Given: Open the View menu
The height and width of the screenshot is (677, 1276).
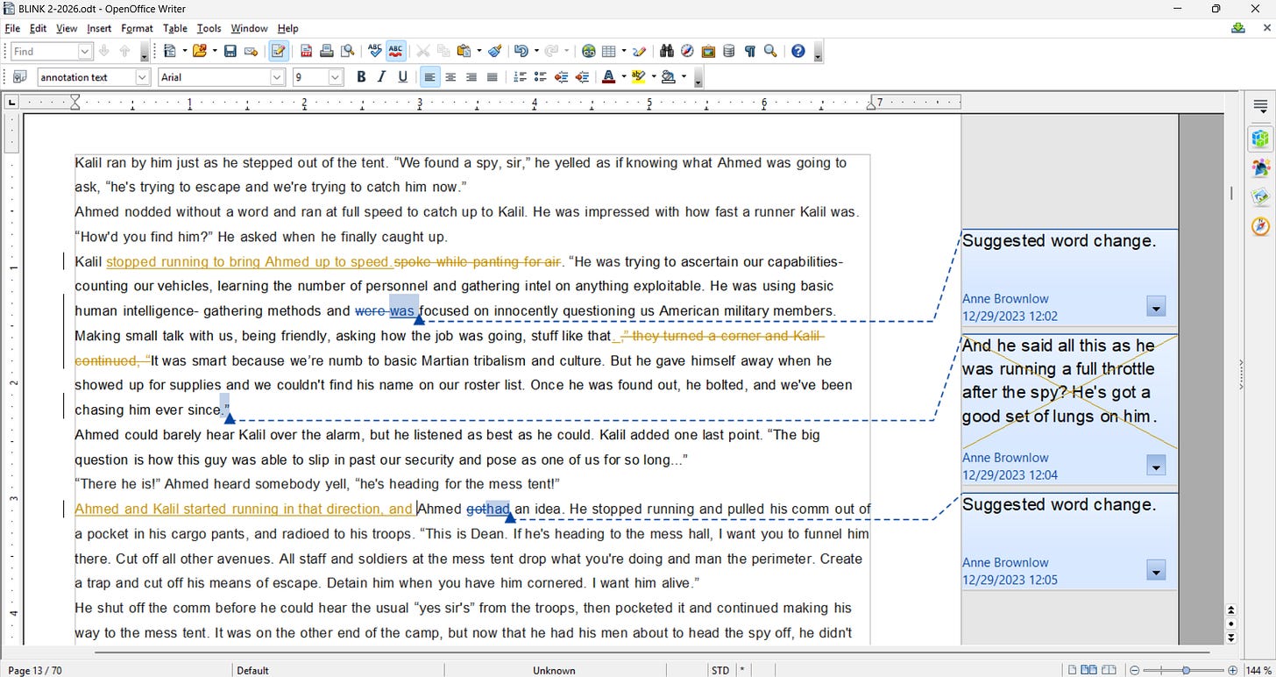Looking at the screenshot, I should click(67, 28).
